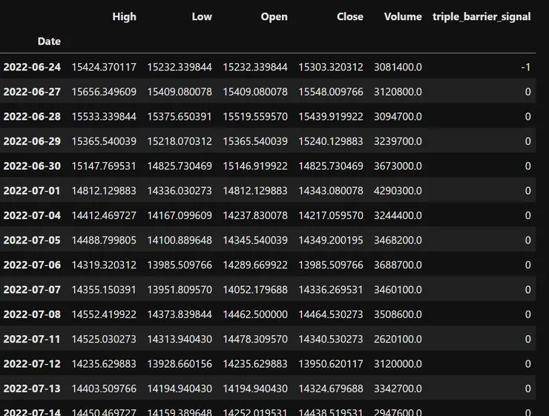
Task: Click the Open value 14462.500000
Action: (x=255, y=314)
